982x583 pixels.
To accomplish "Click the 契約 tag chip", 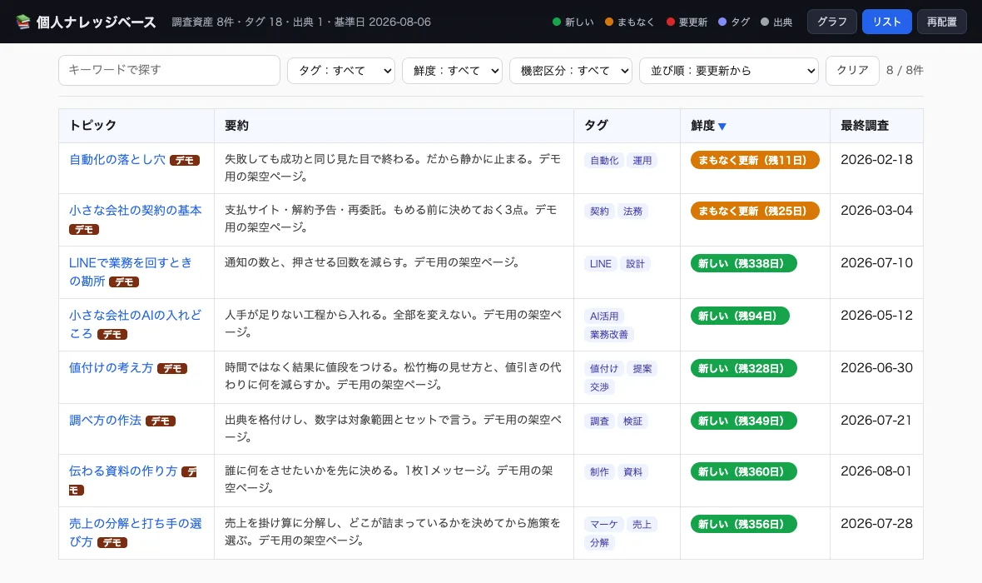I will (599, 212).
